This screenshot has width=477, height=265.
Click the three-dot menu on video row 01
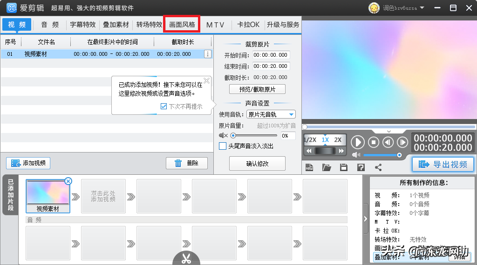coord(208,54)
